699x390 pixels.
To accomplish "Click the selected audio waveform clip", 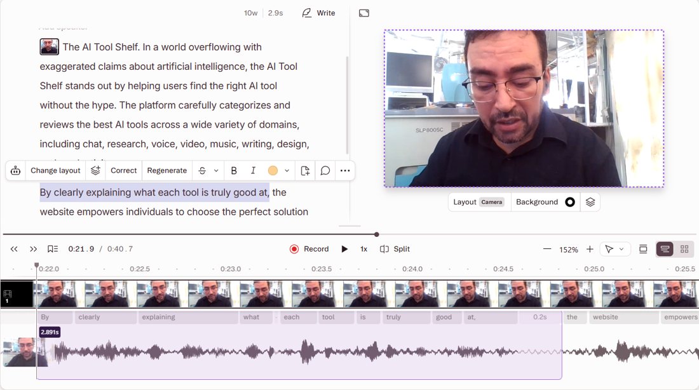I will (x=299, y=352).
